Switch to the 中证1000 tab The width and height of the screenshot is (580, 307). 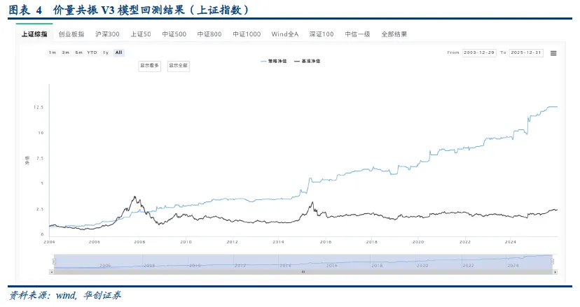pyautogui.click(x=247, y=34)
